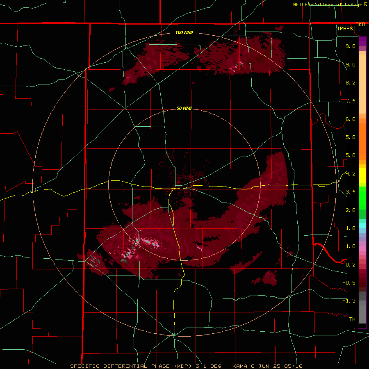
Task: Click the 9.0 scale value
Action: click(x=351, y=64)
